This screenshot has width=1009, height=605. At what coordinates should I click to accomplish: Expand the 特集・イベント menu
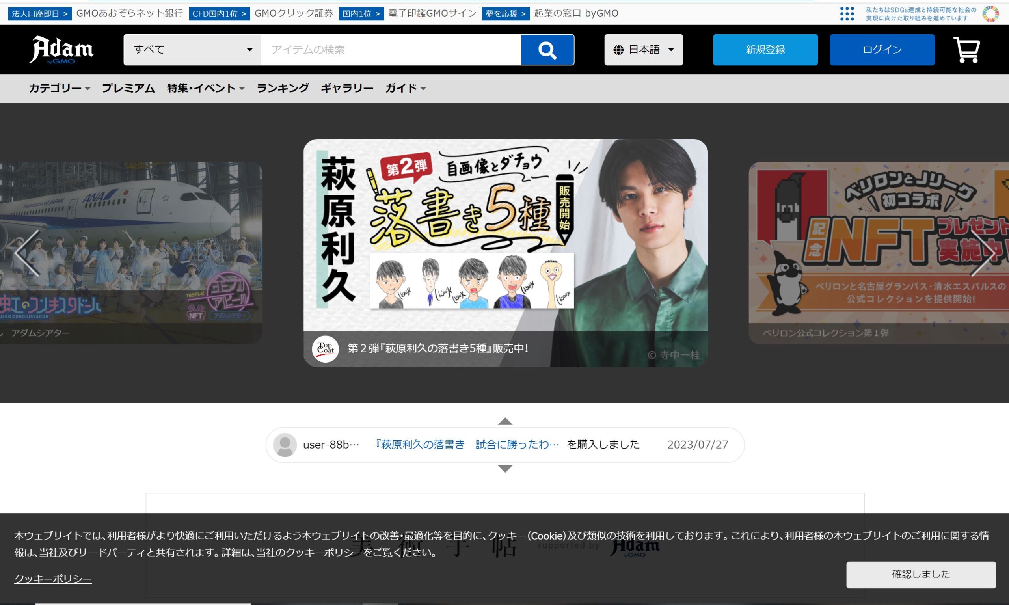coord(205,88)
